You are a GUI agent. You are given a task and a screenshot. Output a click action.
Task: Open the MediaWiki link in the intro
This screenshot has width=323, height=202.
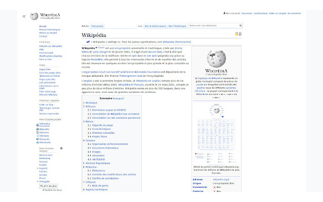pos(96,60)
